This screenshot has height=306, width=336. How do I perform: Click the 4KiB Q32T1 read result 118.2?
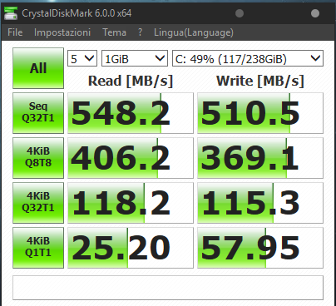[x=131, y=203]
